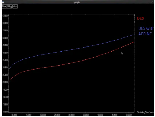This screenshot has width=155, height=117.
Task: Click the 10.0000 x-axis tick label
Action: 14,115
